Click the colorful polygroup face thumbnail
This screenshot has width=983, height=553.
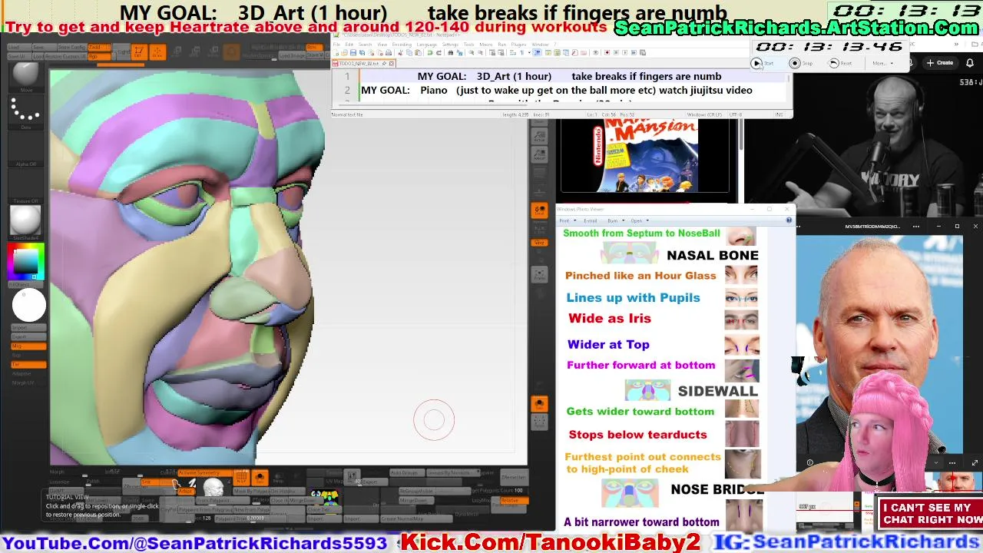(x=324, y=497)
